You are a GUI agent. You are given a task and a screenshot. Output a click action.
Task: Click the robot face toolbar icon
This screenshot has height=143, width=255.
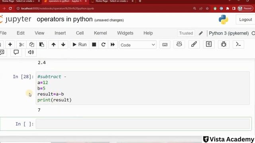(x=179, y=44)
